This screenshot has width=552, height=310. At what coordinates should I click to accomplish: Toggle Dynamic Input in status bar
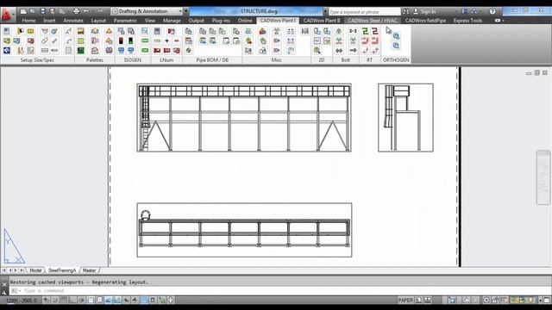tap(126, 301)
